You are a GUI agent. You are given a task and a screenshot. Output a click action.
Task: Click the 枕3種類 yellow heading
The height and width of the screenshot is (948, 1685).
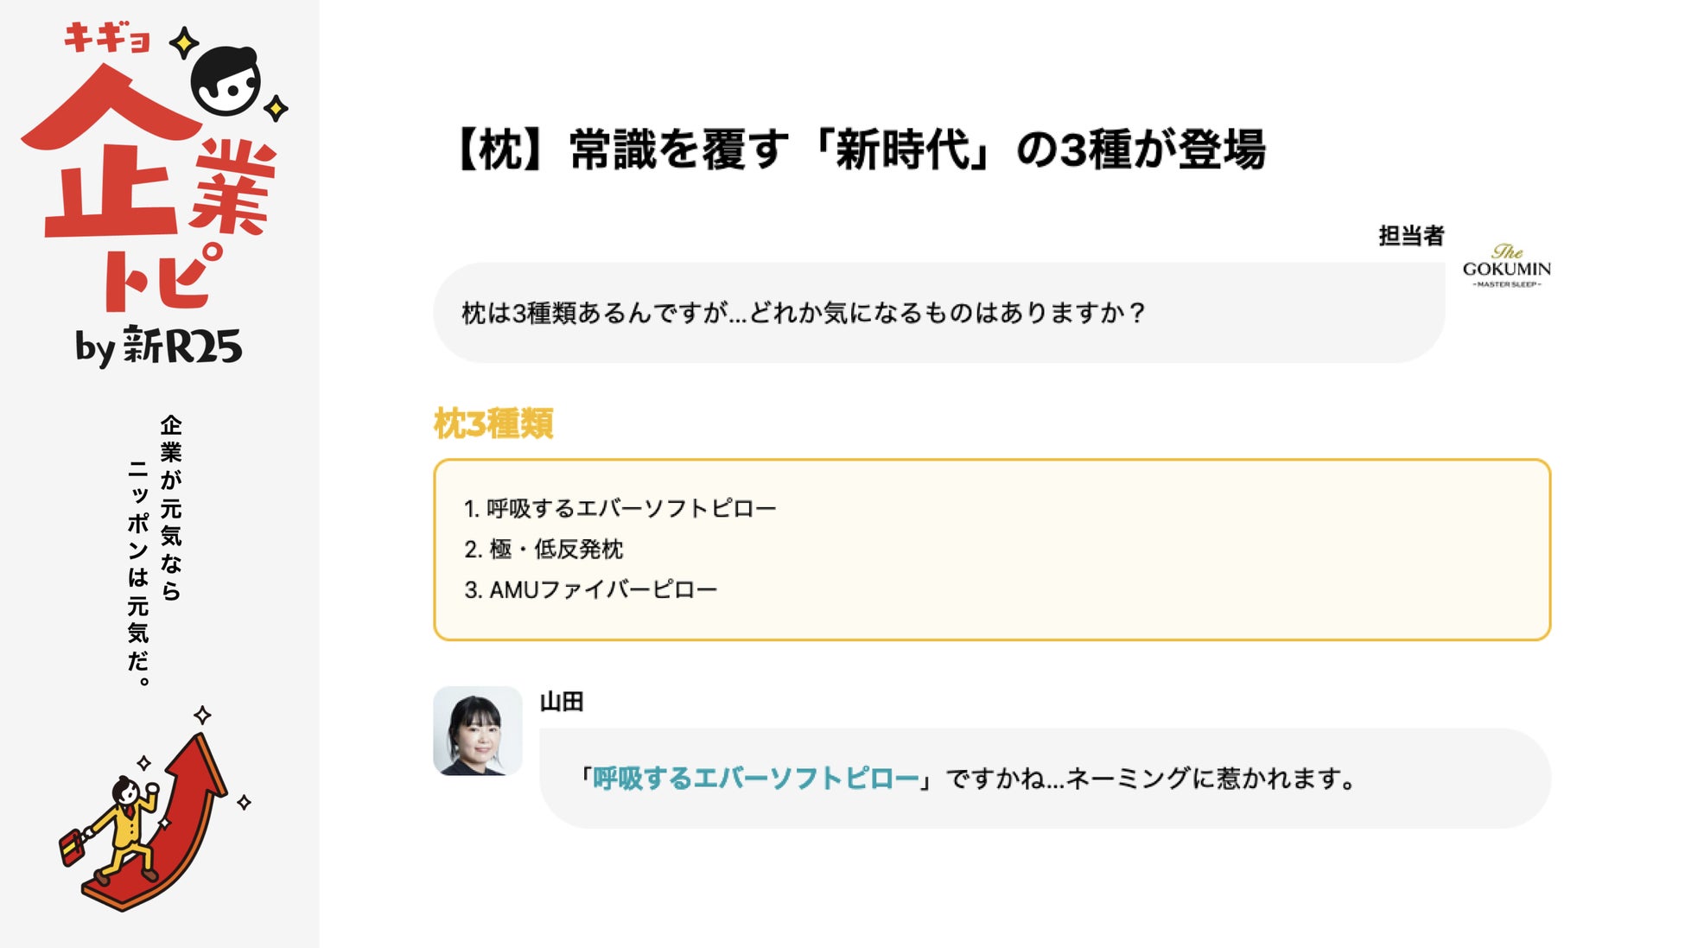[493, 423]
